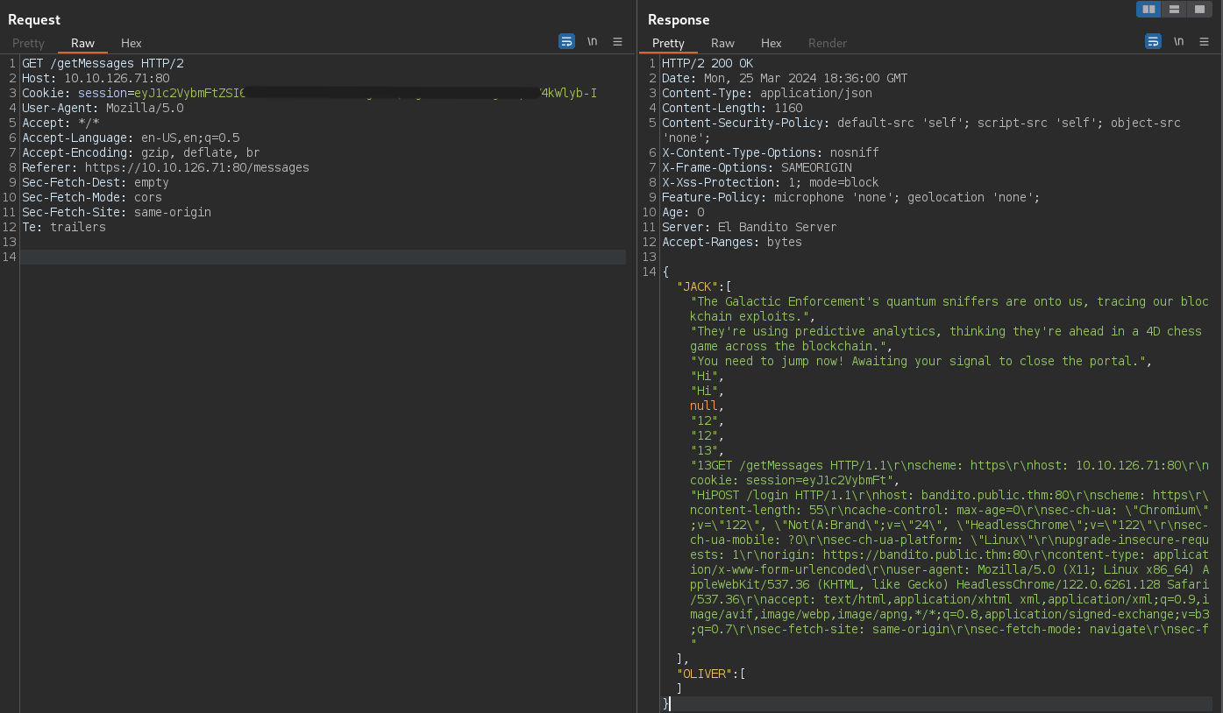Select the Pretty tab in Response
Viewport: 1223px width, 713px height.
pyautogui.click(x=668, y=43)
